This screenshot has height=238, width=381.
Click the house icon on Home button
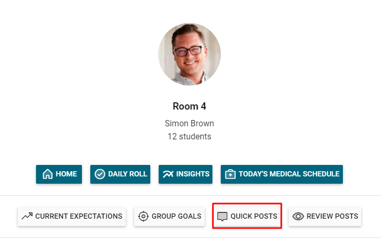(47, 174)
